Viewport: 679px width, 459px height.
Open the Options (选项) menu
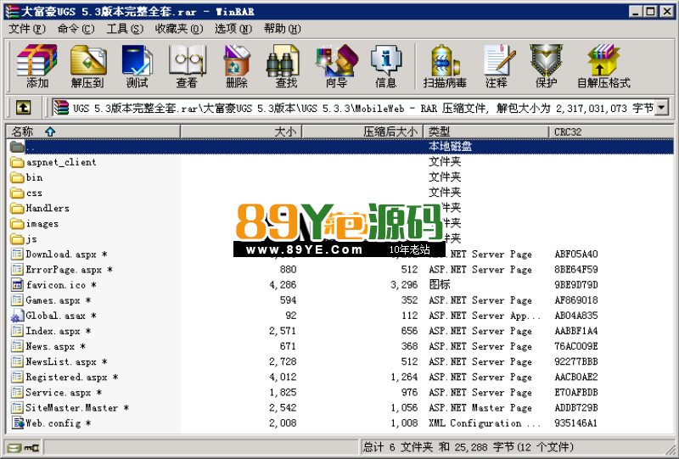click(x=233, y=29)
